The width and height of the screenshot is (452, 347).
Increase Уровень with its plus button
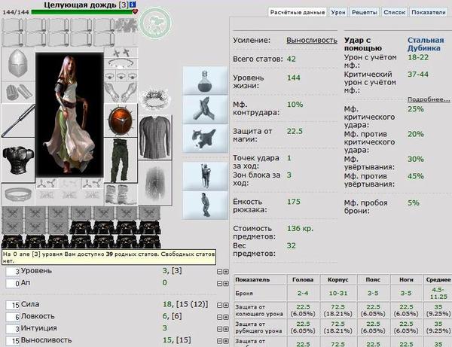click(226, 272)
